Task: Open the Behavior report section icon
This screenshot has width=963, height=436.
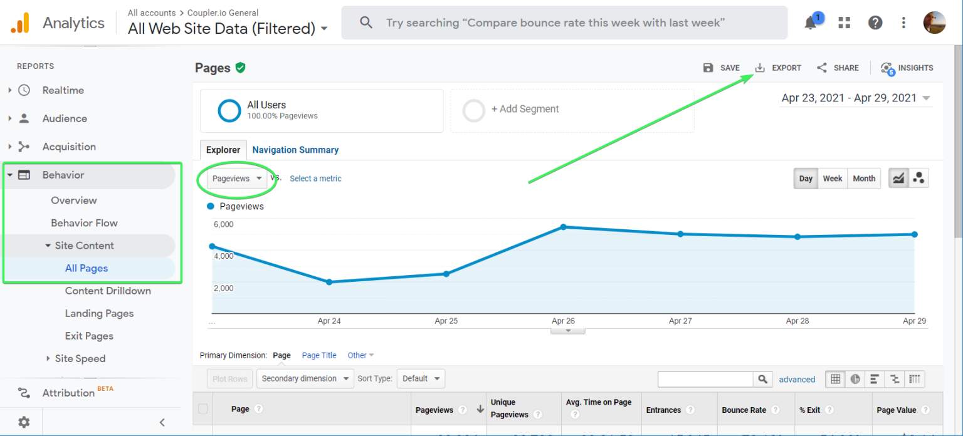Action: coord(23,176)
